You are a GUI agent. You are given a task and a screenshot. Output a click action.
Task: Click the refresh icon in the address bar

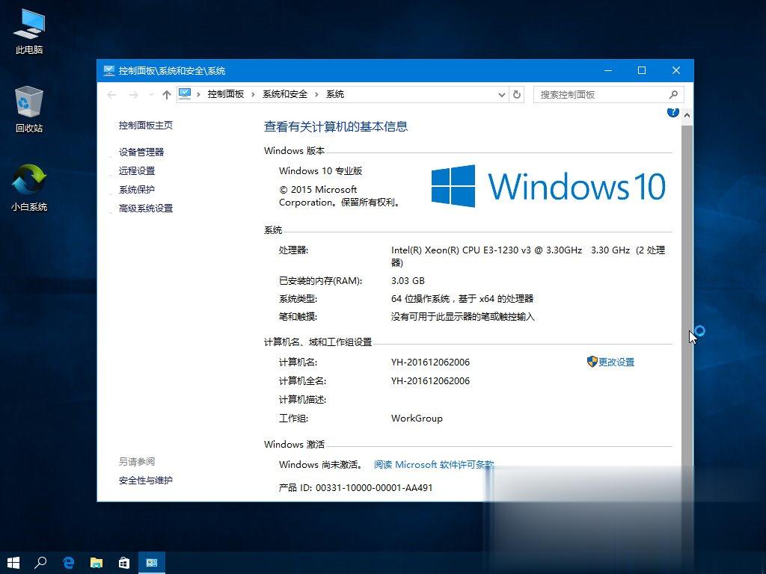[517, 94]
